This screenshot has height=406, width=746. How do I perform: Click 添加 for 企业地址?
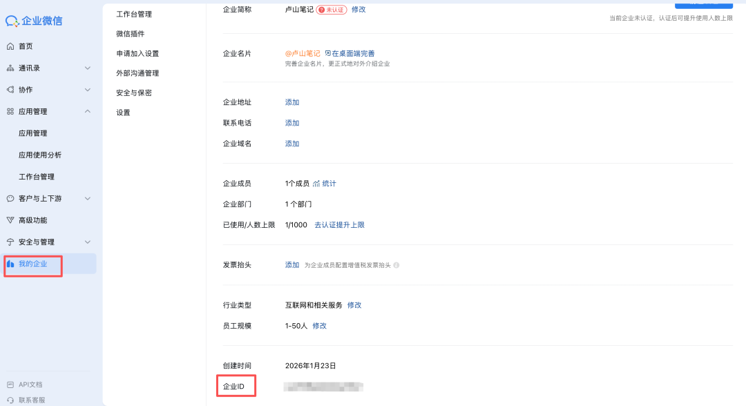292,102
